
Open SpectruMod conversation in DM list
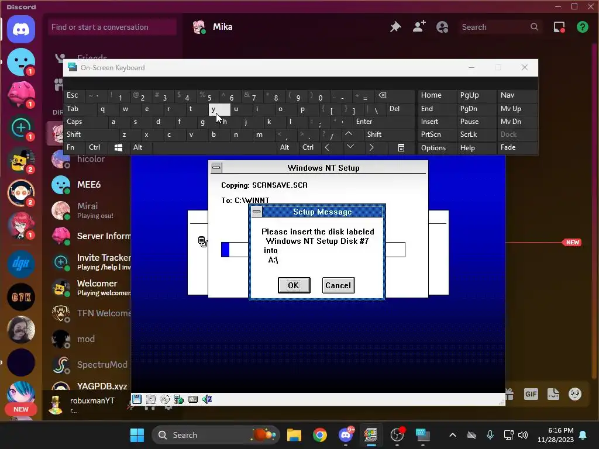click(x=89, y=365)
